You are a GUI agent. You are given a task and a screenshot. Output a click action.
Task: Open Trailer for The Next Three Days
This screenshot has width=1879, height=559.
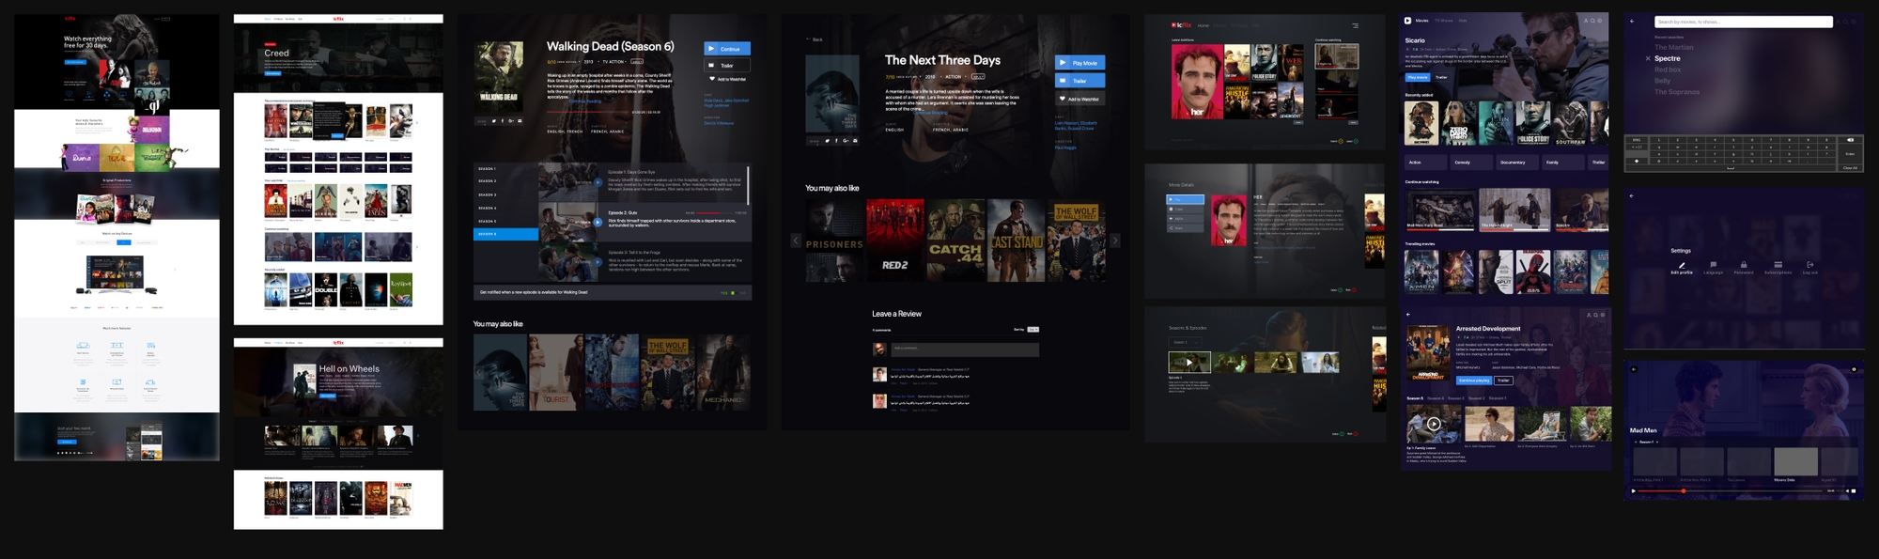[1079, 81]
